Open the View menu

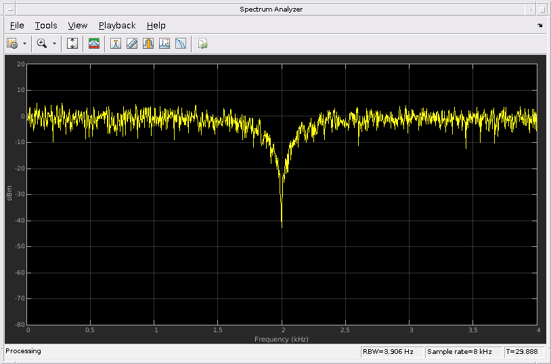point(78,26)
